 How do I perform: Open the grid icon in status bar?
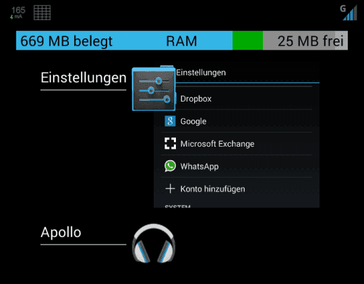click(x=42, y=13)
